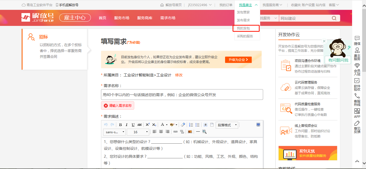Insert a numbered list in the editor

click(191, 125)
